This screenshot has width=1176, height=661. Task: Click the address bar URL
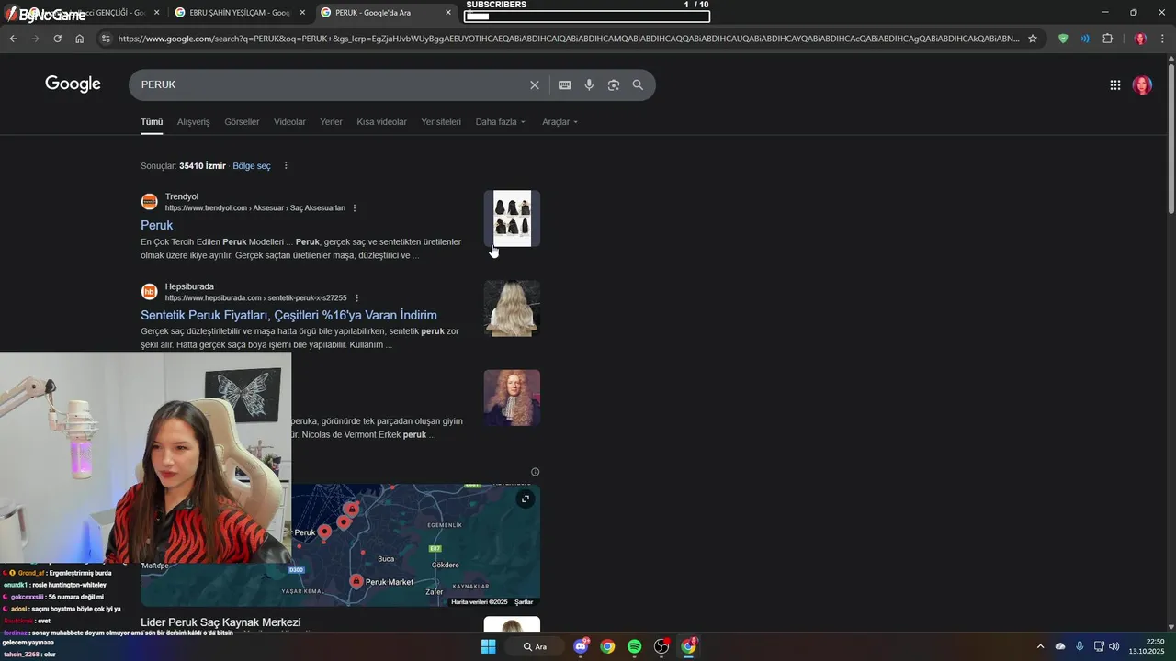[x=568, y=39]
